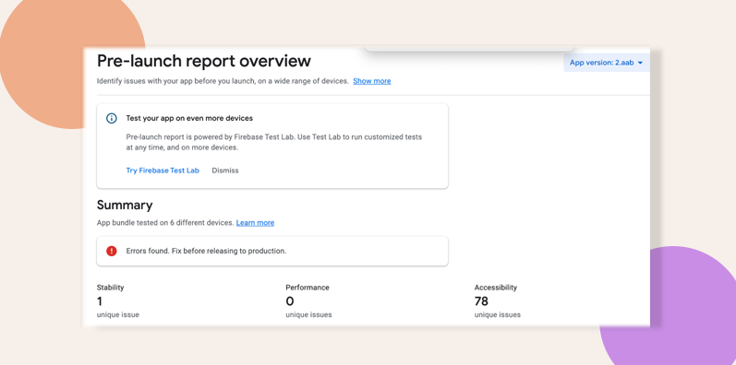Click the Accessibility 78 issues count

pos(481,301)
